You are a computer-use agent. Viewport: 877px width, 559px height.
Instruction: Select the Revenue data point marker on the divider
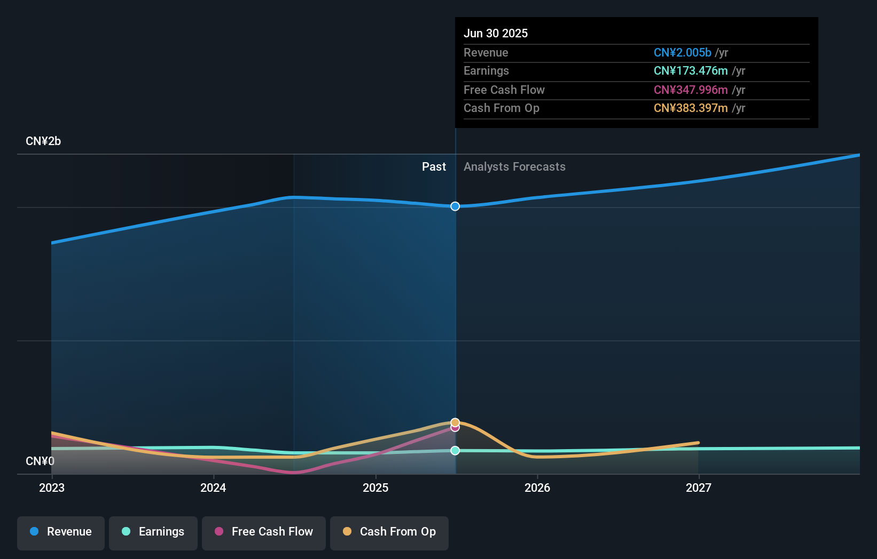point(455,206)
